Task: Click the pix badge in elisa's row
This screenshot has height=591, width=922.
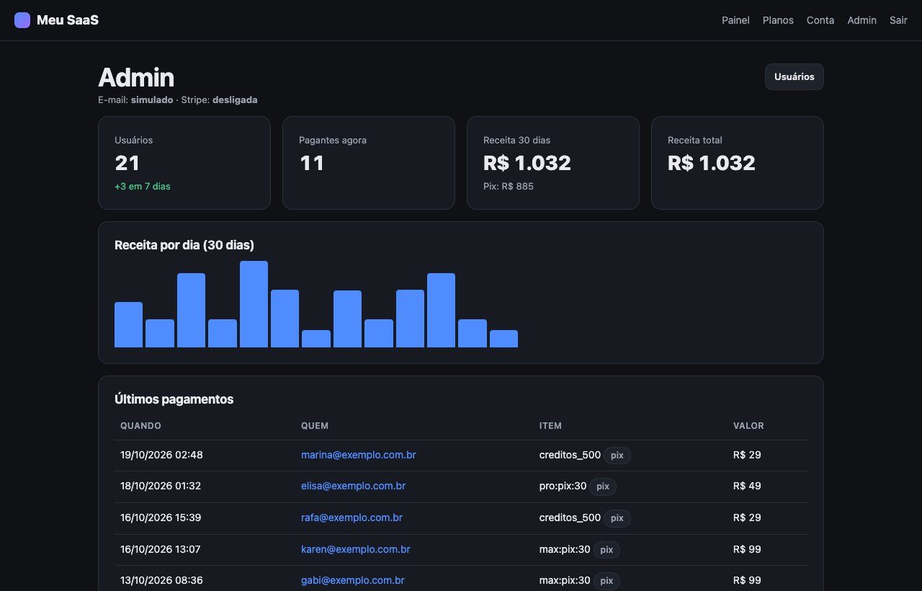Action: tap(603, 486)
